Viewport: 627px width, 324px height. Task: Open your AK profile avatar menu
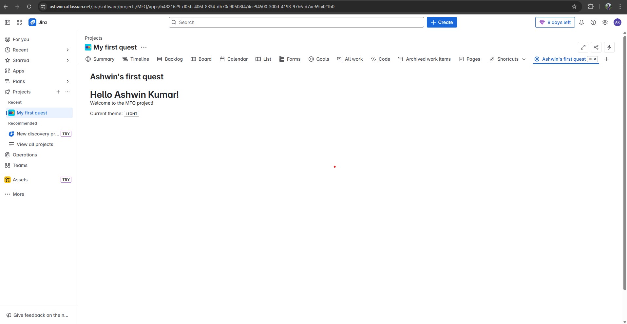618,22
